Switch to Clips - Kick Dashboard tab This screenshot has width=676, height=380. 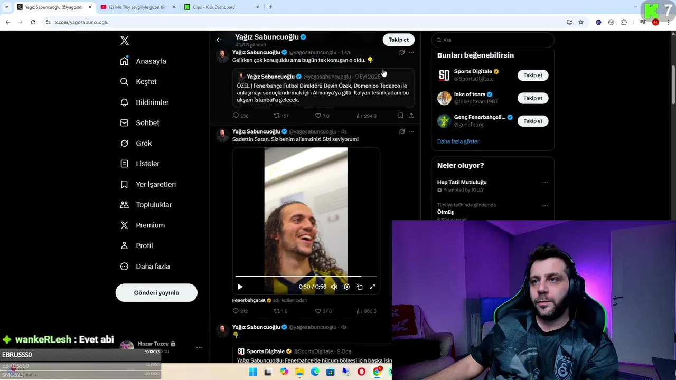coord(221,7)
